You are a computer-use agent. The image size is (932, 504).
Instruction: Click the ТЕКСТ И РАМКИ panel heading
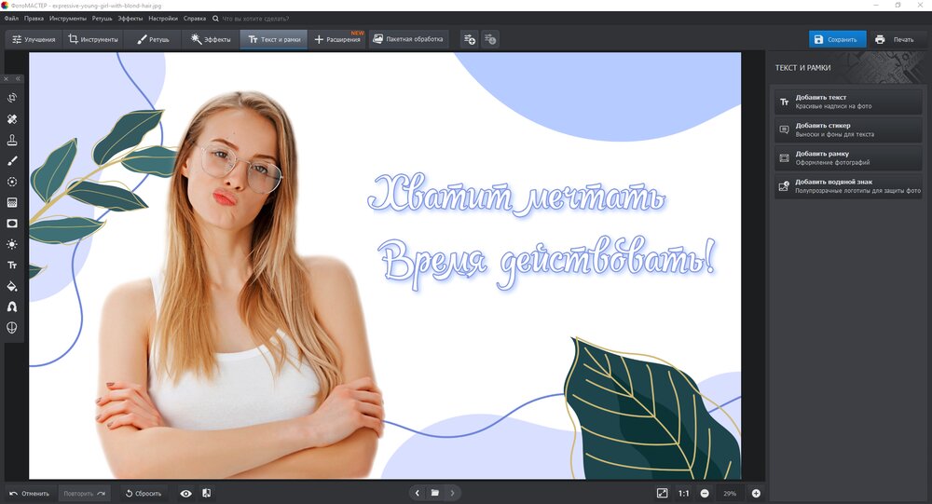coord(802,68)
